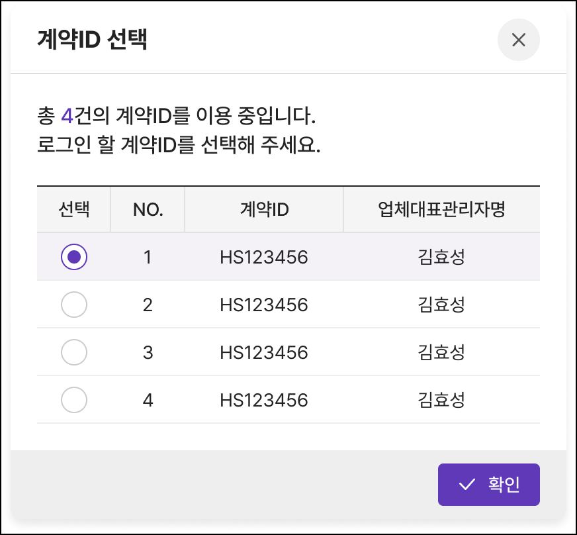Click the number 3 in NO. column
This screenshot has width=577, height=535.
148,352
